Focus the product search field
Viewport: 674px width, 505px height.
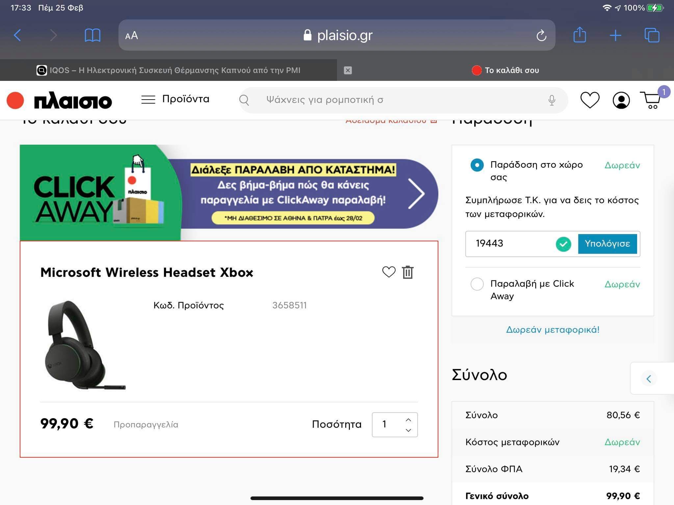pyautogui.click(x=403, y=100)
